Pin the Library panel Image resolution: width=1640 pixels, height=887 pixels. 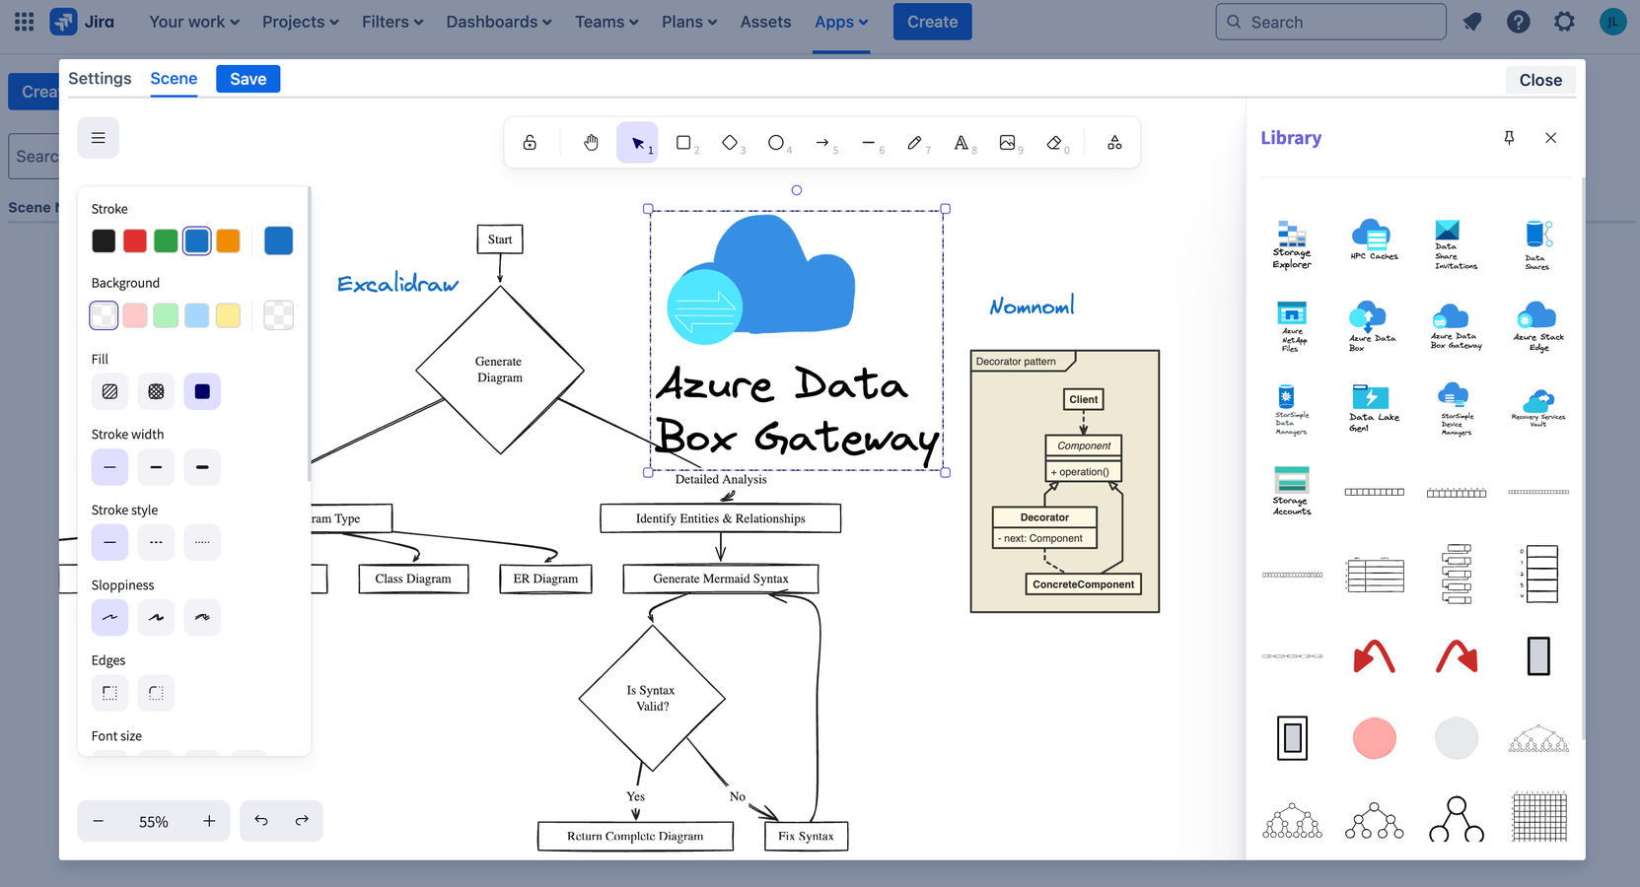[1509, 138]
